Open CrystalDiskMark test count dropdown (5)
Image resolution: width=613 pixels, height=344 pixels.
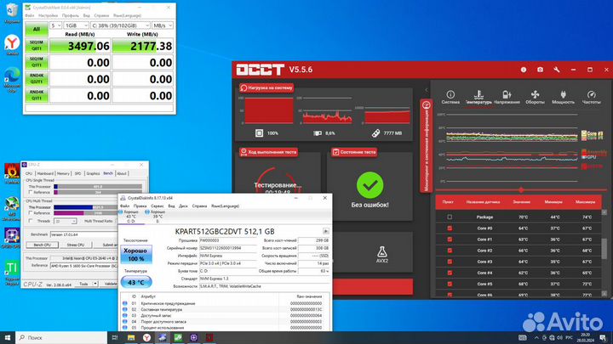55,25
